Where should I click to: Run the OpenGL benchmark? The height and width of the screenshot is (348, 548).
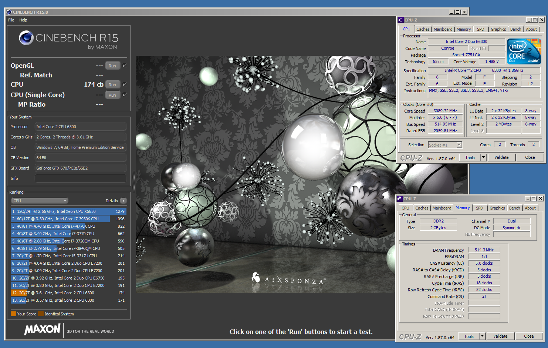click(112, 66)
